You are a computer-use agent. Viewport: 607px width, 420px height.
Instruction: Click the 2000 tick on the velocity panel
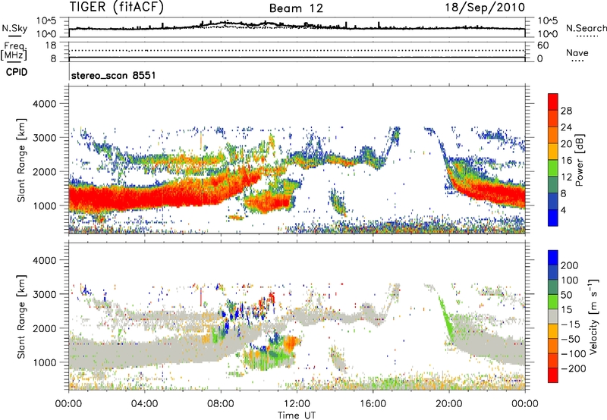[44, 328]
